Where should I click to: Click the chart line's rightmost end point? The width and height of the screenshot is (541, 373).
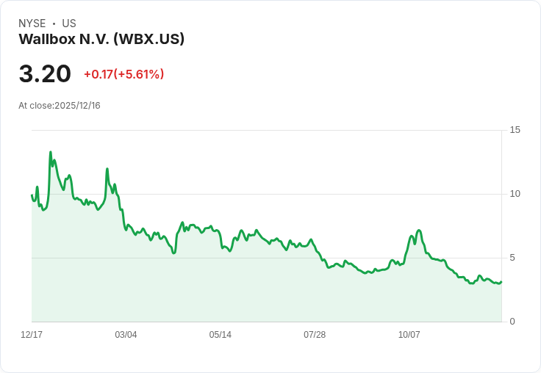501,282
